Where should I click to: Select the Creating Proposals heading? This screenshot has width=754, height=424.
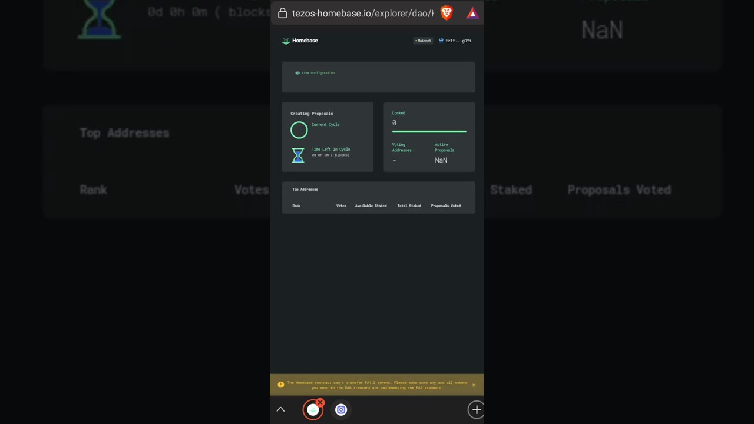coord(312,114)
